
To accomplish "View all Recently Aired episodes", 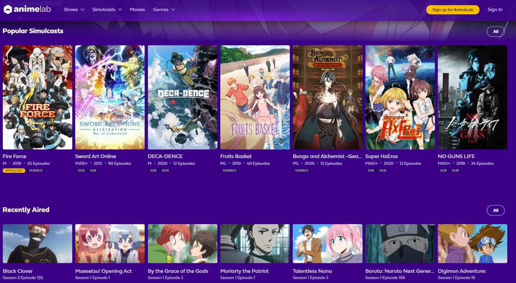I will [495, 210].
